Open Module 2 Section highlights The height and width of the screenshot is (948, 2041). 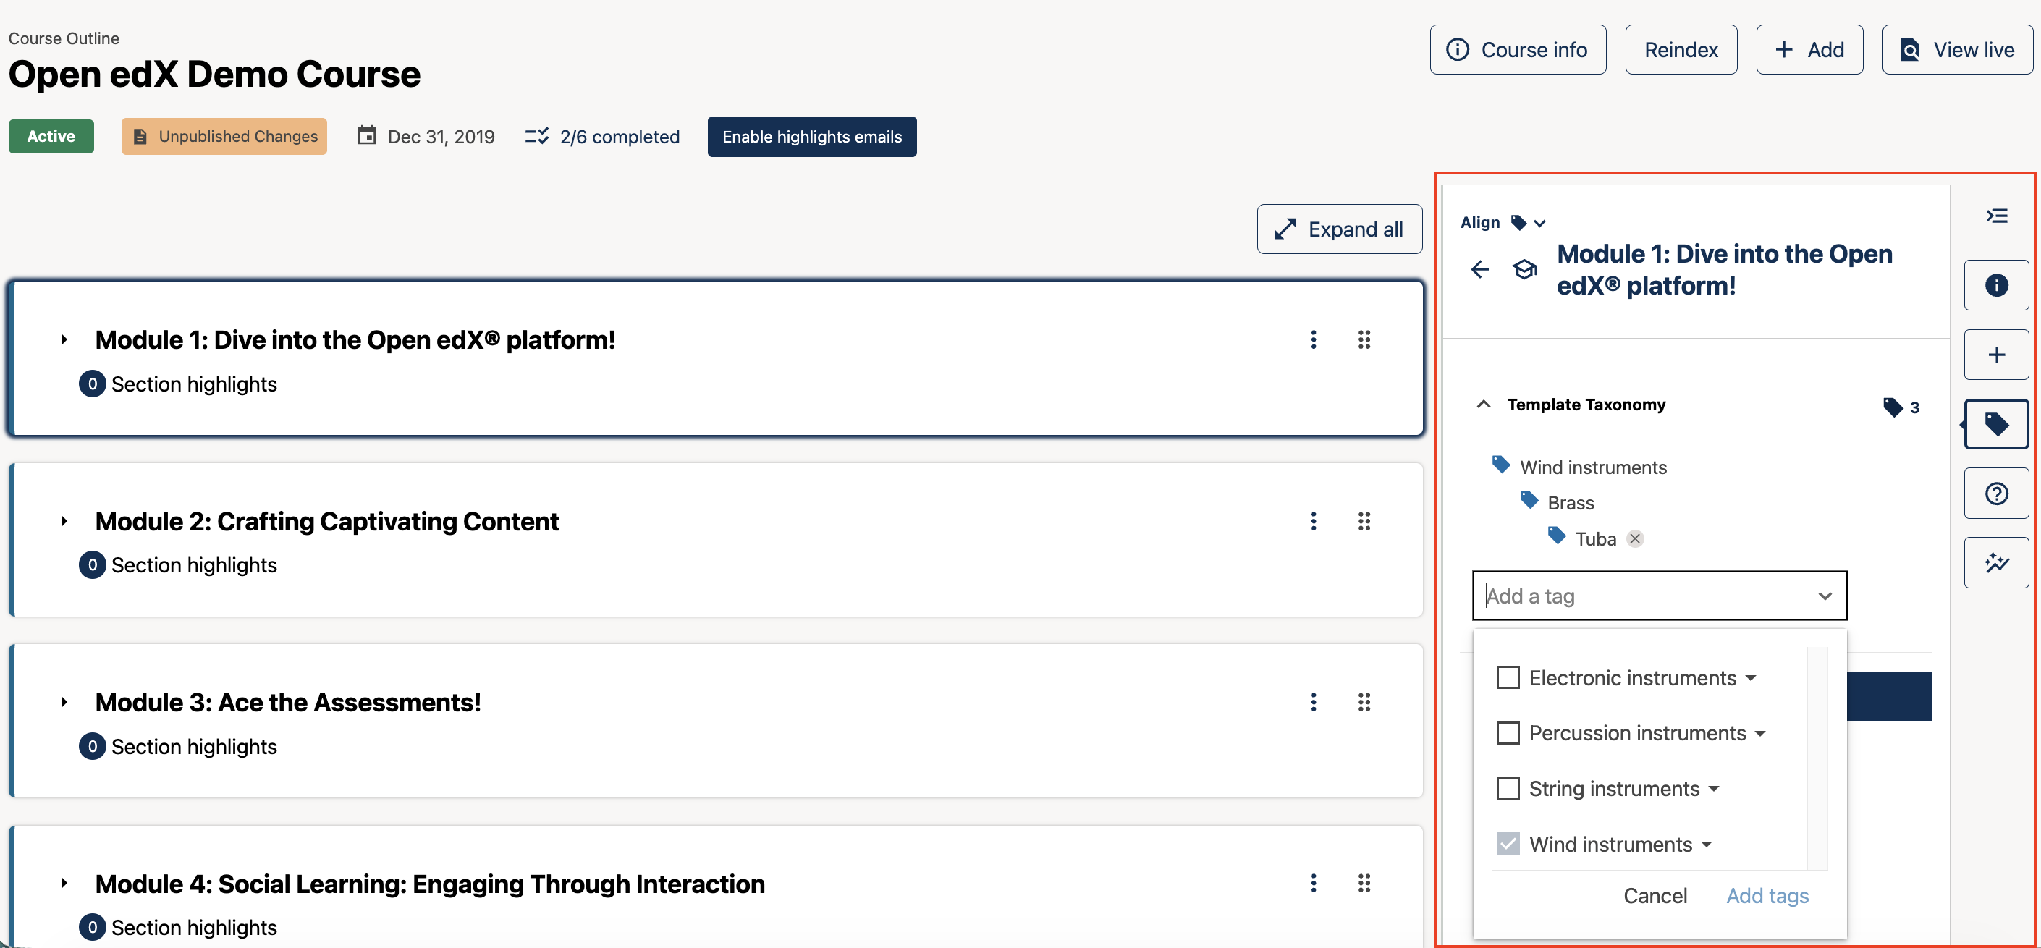[x=178, y=565]
